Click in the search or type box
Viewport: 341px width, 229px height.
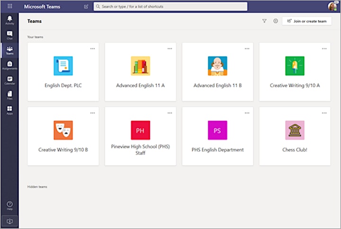click(x=170, y=7)
